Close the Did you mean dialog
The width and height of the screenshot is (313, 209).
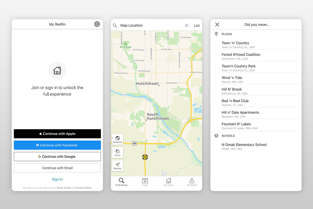217,24
